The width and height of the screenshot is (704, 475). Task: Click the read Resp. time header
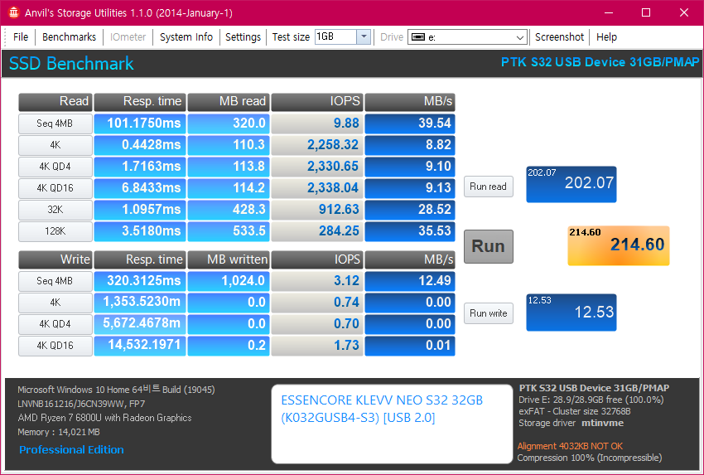[x=140, y=102]
